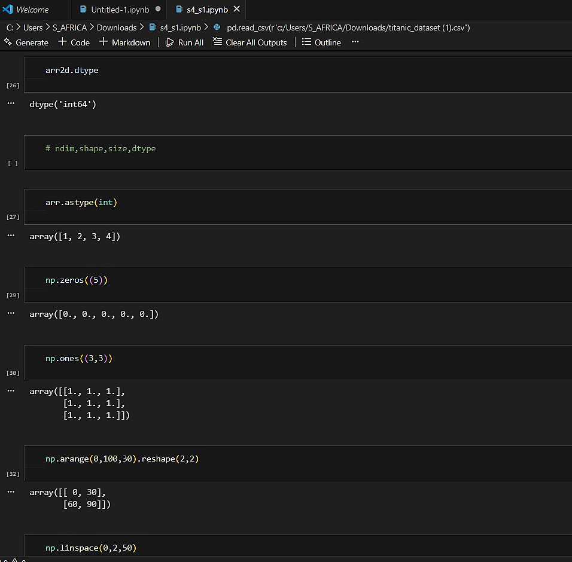Switch to the Welcome tab
Image resolution: width=572 pixels, height=562 pixels.
[x=32, y=10]
